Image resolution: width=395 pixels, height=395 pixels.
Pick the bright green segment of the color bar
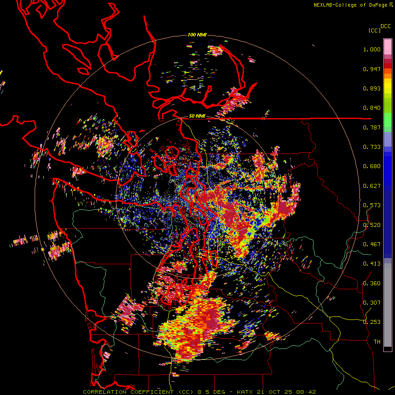[x=388, y=120]
